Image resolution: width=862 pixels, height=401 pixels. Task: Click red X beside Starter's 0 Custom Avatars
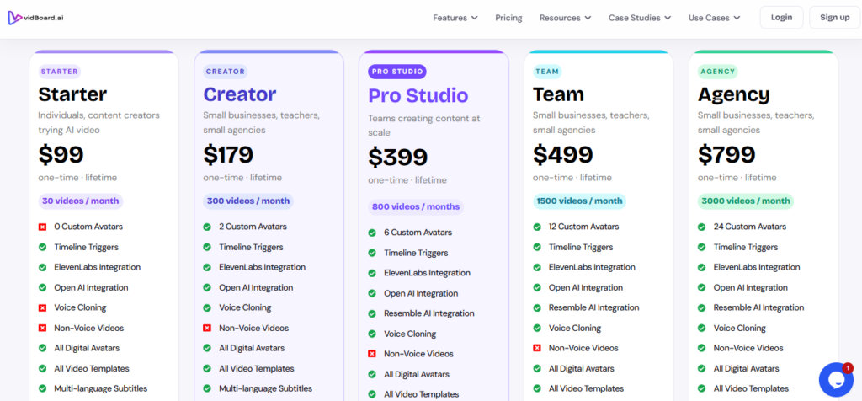coord(42,227)
